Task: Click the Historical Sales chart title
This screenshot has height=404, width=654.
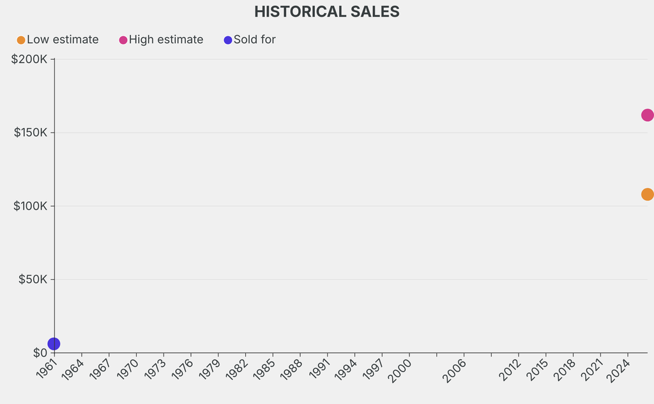Action: (327, 11)
